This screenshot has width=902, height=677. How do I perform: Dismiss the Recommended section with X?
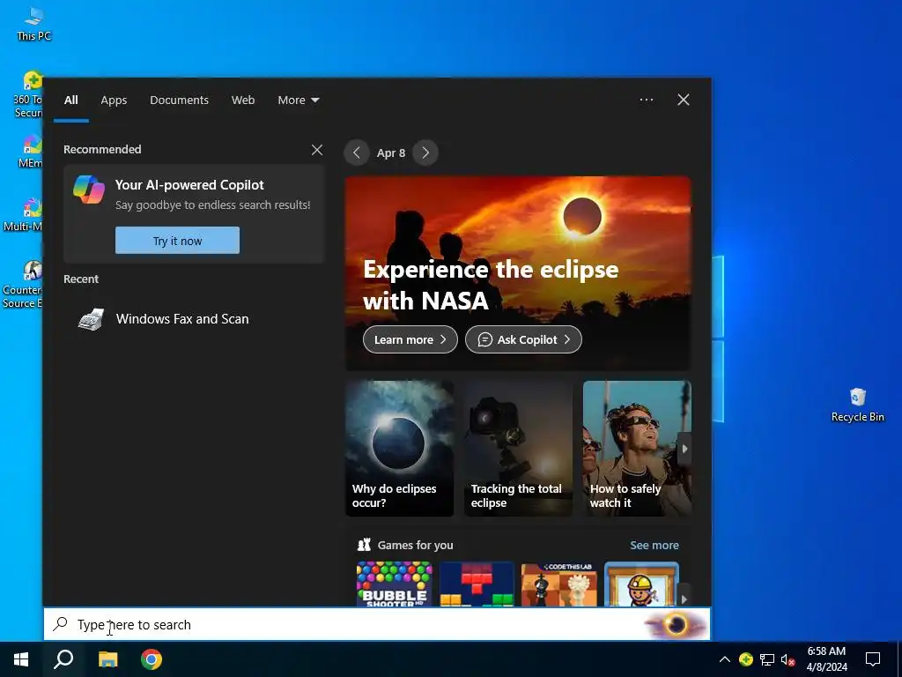tap(317, 150)
